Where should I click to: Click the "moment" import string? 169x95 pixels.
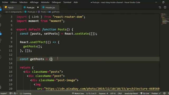pos(56,21)
